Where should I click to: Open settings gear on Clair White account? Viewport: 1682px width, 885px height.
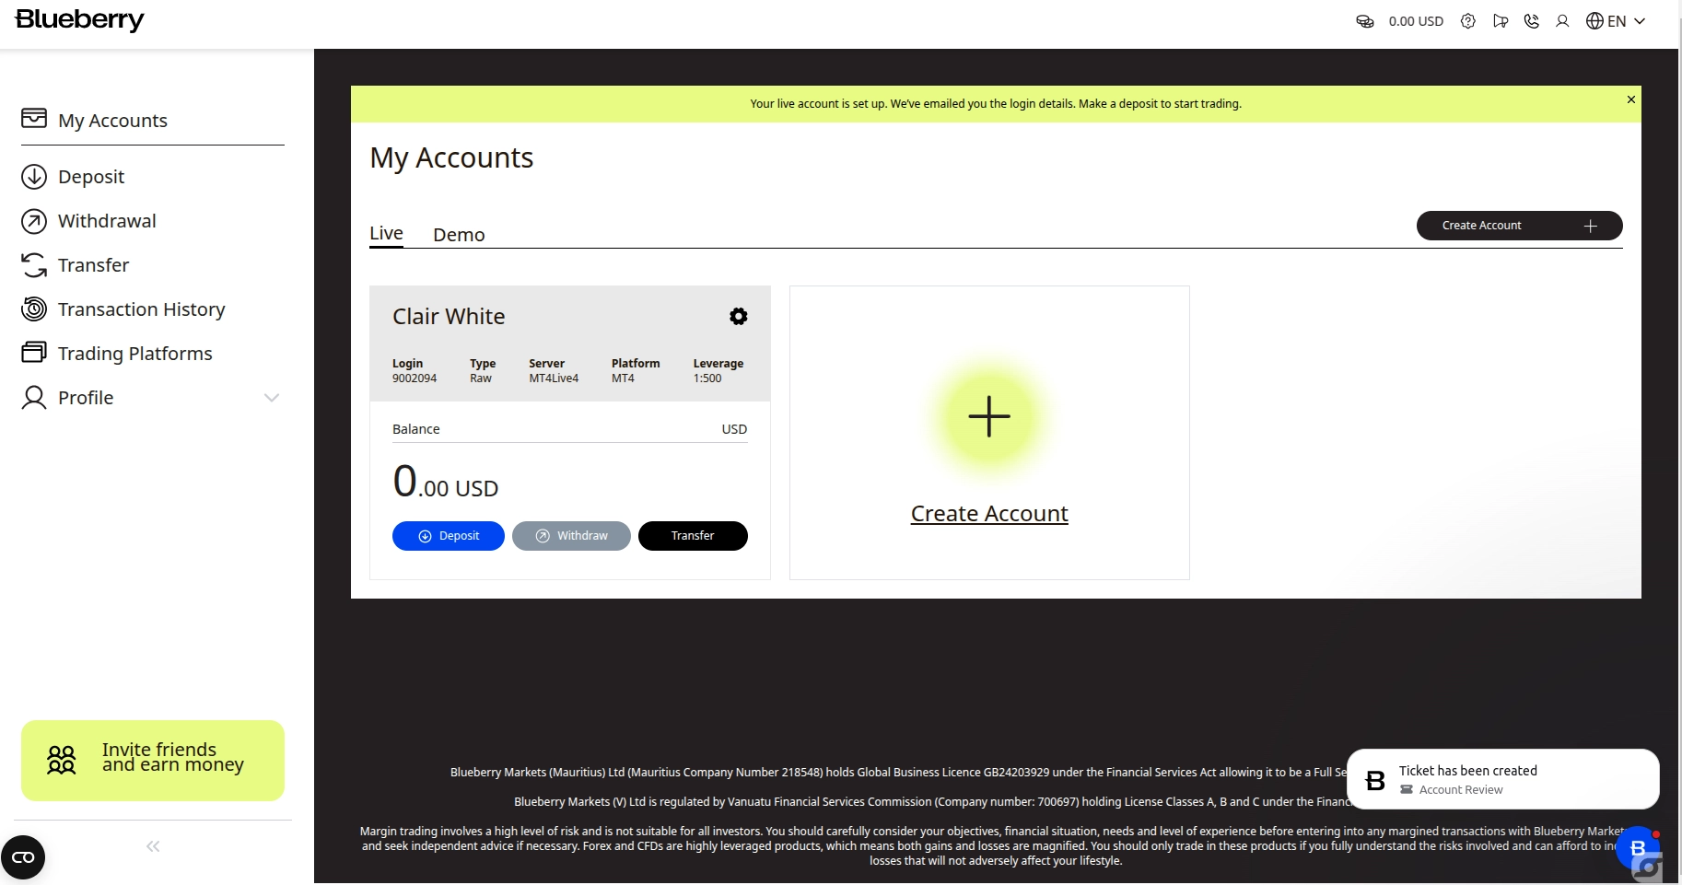pos(738,317)
